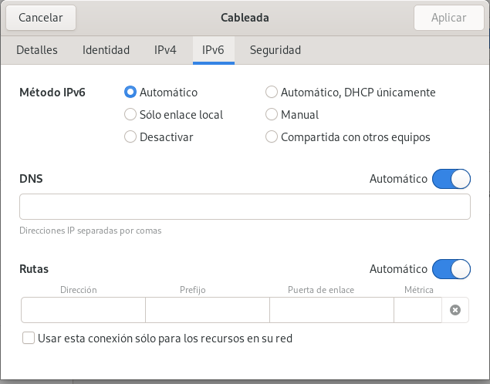The image size is (490, 384).
Task: Click the Cancelar button
Action: click(41, 17)
